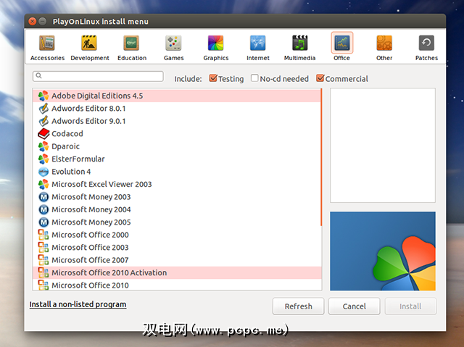Open Install a non-listed program link
Viewport: 464px width, 347px height.
click(78, 304)
